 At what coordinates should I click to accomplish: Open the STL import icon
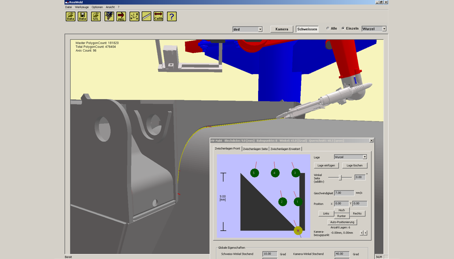pos(96,17)
